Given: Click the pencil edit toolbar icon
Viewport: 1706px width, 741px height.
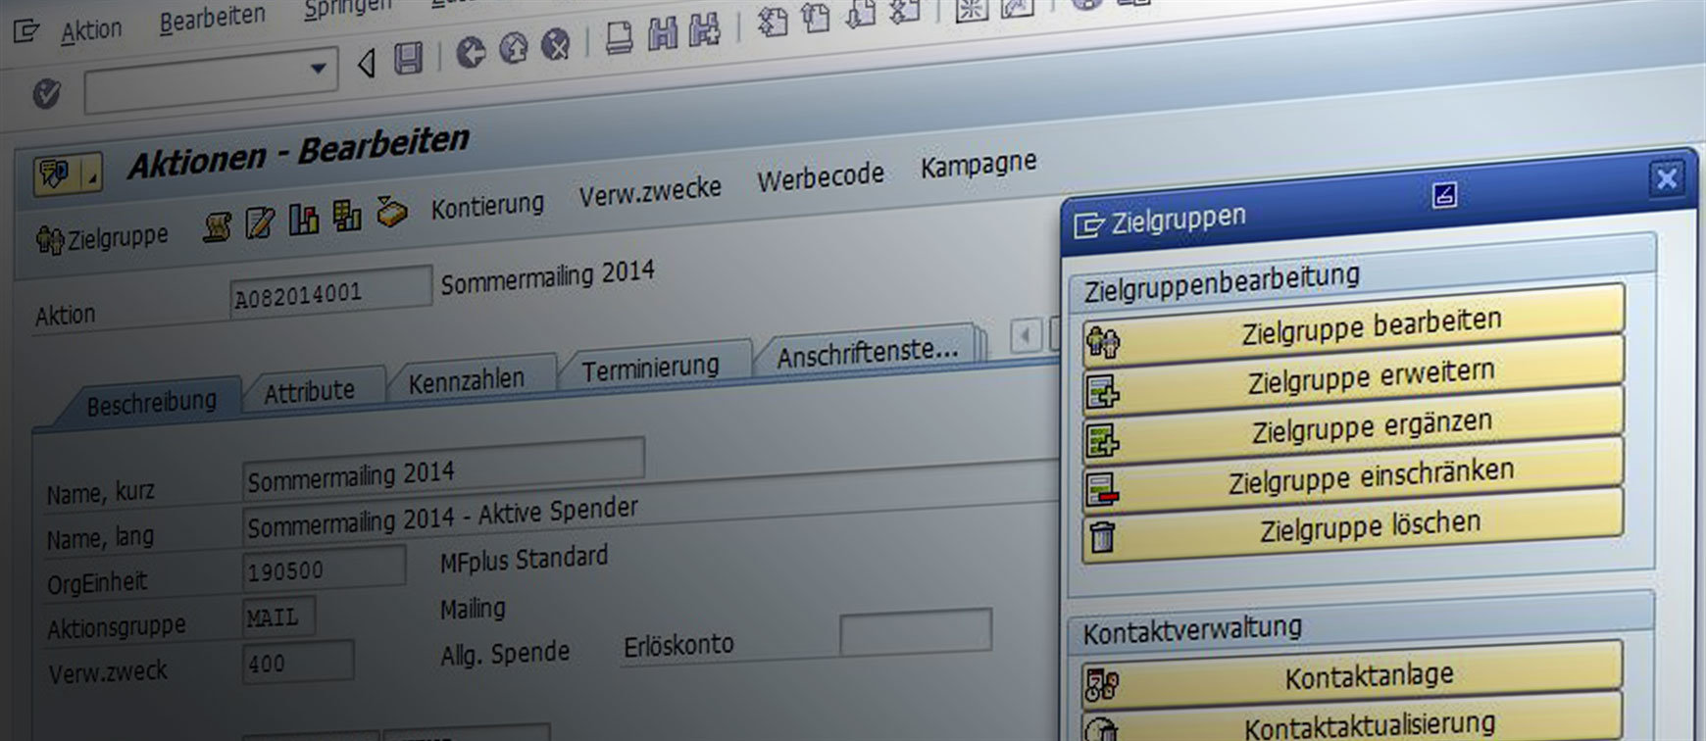Looking at the screenshot, I should (x=260, y=222).
